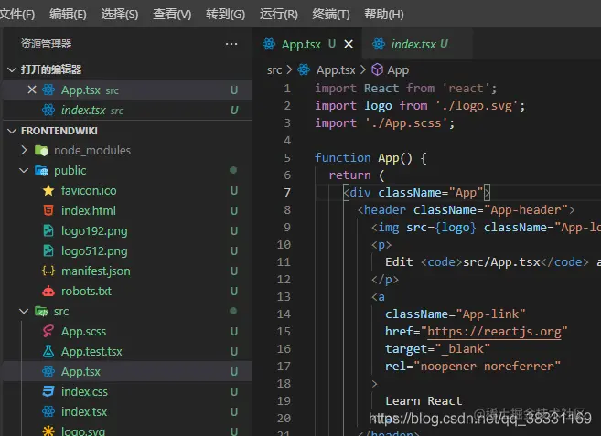Screen dimensions: 601x436
Task: Click line number 7 in the gutter
Action: pyautogui.click(x=287, y=192)
